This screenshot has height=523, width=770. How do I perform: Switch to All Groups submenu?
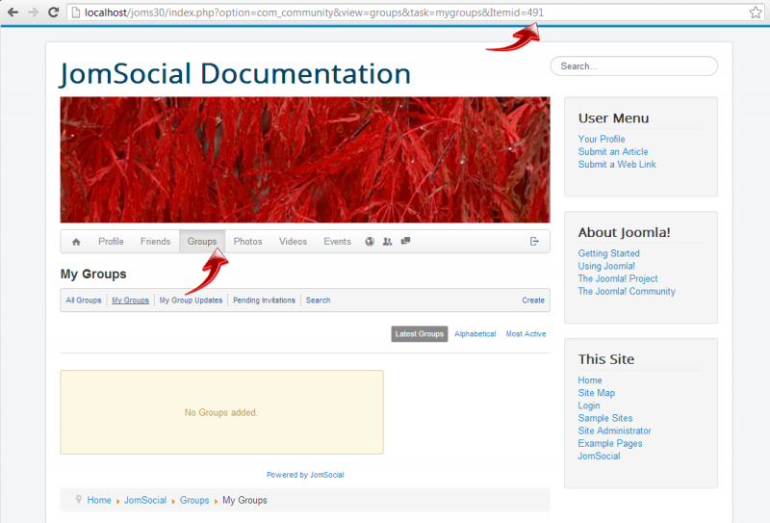click(84, 301)
